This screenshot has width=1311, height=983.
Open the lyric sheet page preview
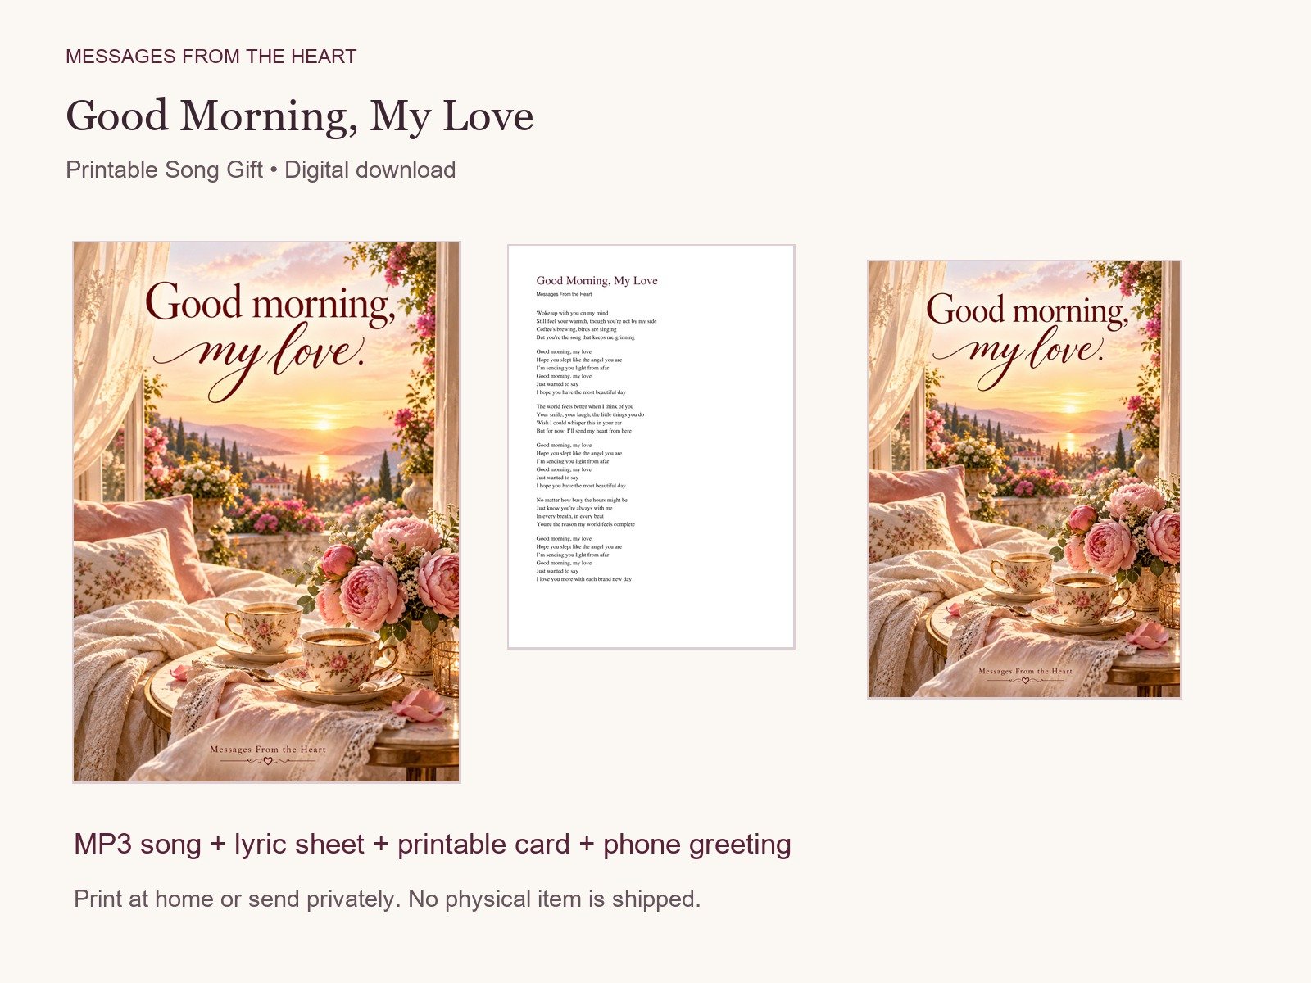coord(651,446)
